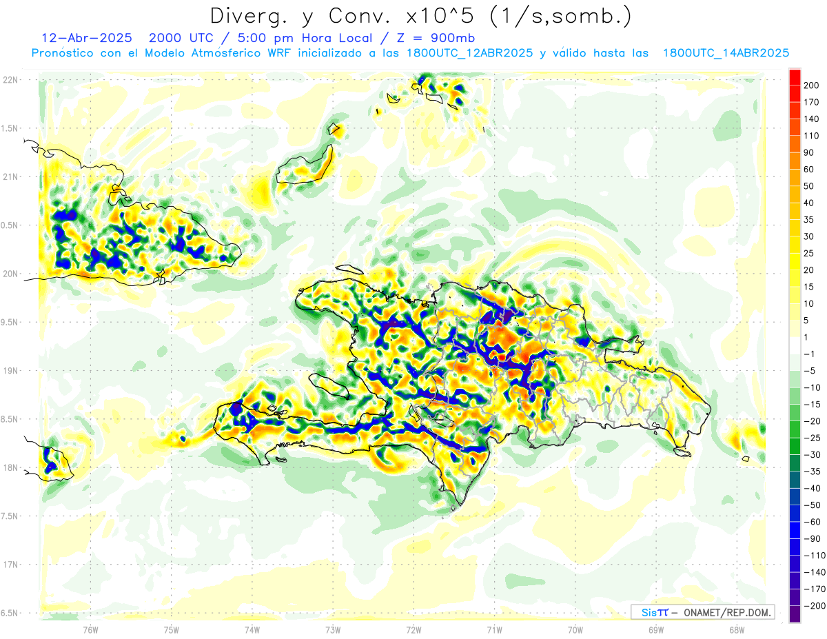Image resolution: width=827 pixels, height=639 pixels.
Task: Click the colorbar label "-140"
Action: pos(815,572)
